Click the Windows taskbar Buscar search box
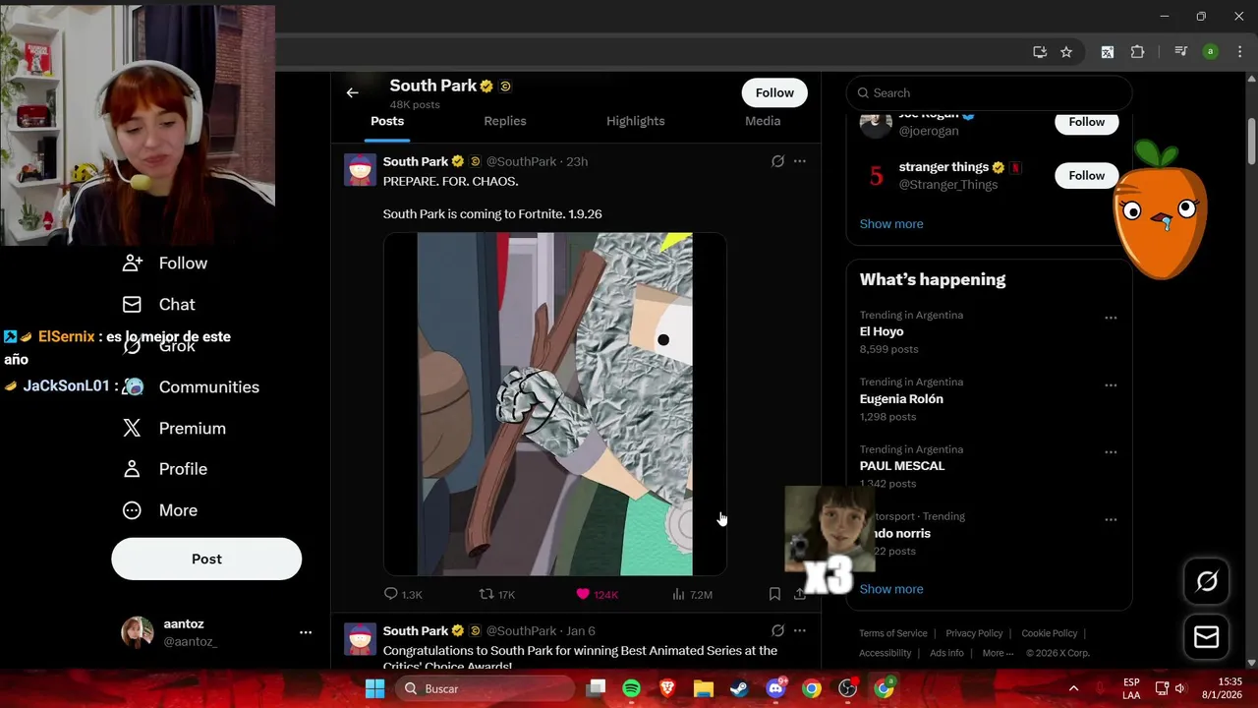Screen dimensions: 1258x708 (486, 688)
